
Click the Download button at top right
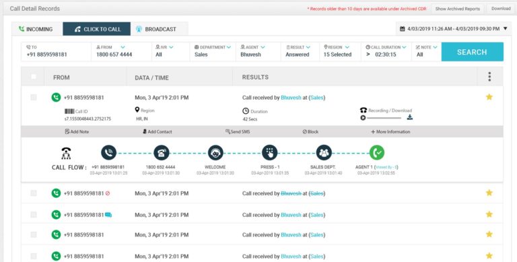(x=501, y=9)
